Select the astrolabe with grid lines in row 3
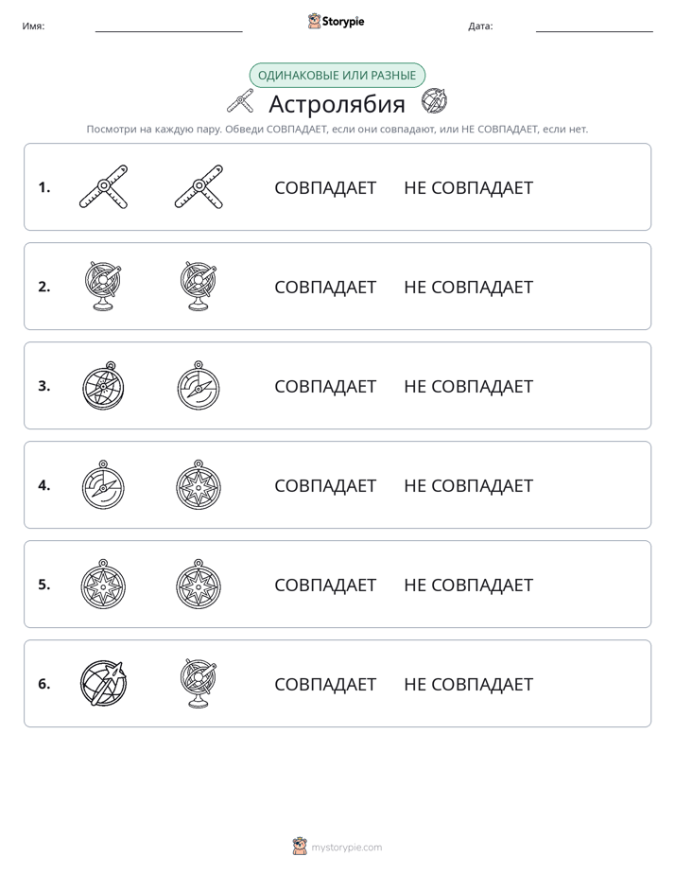This screenshot has width=675, height=874. 104,385
